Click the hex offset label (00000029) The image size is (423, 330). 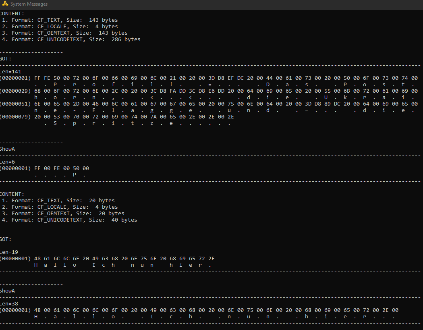point(15,91)
